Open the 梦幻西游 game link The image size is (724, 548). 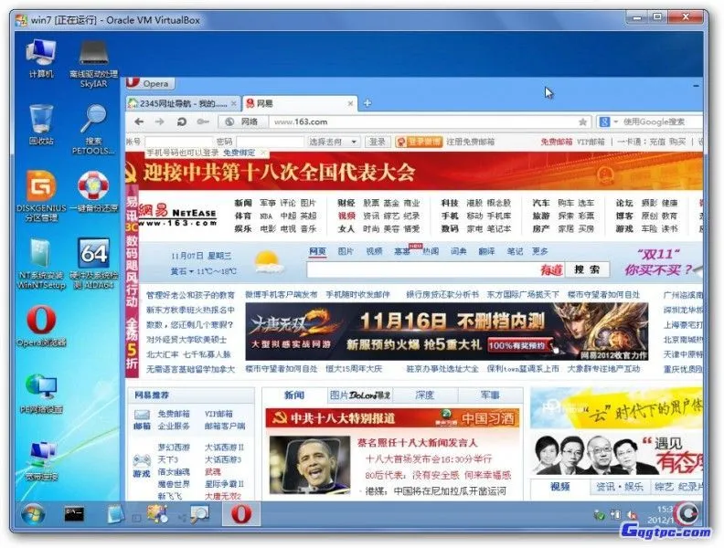click(174, 447)
